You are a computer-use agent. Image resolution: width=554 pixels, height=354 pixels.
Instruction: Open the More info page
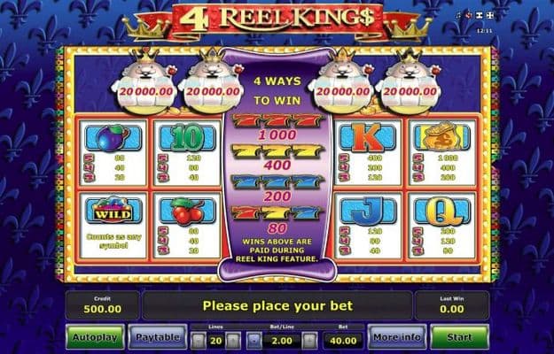(x=397, y=337)
